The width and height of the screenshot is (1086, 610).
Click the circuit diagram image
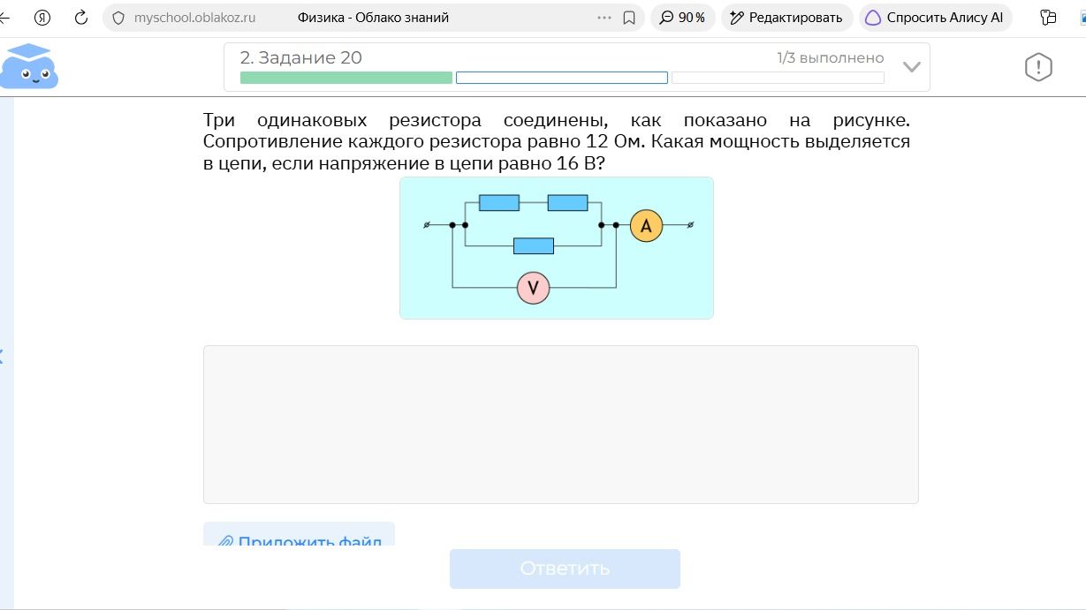(557, 248)
